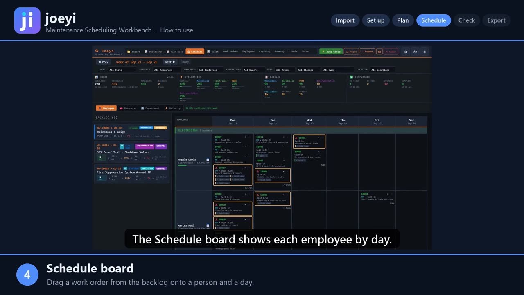The height and width of the screenshot is (295, 524).
Task: Jump to the Check step
Action: point(467,20)
